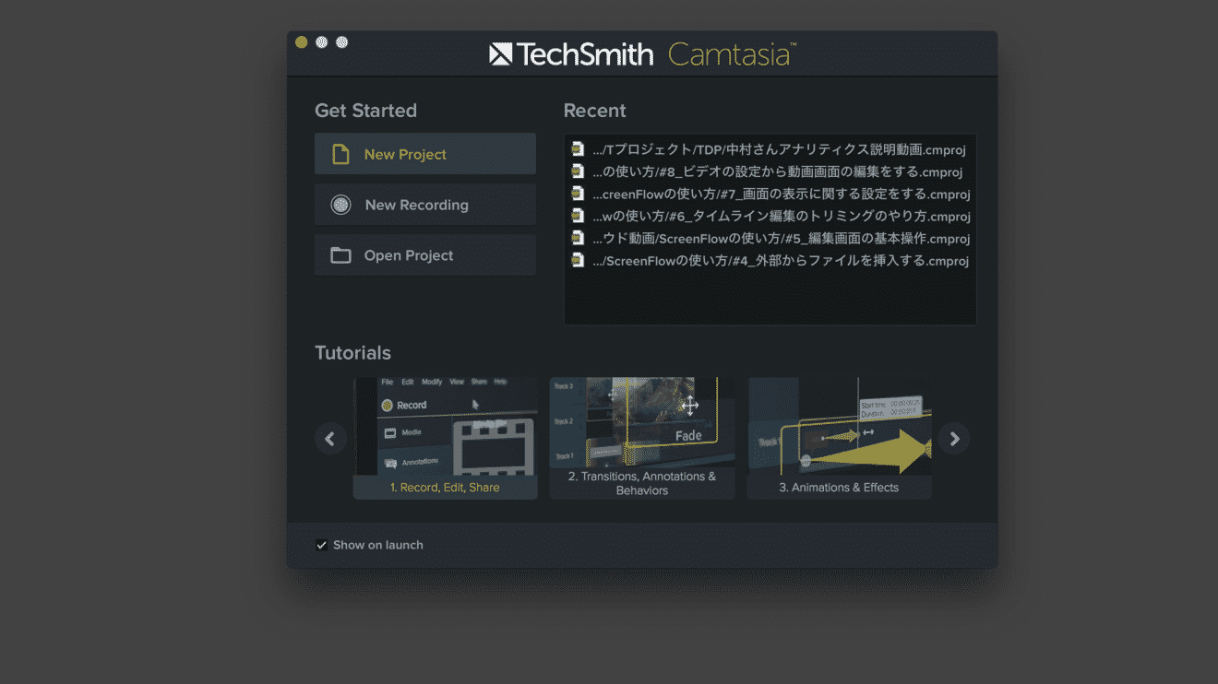The image size is (1218, 684).
Task: Open recent project #5_編集画面の基本操作.cmproj
Action: pyautogui.click(x=770, y=238)
